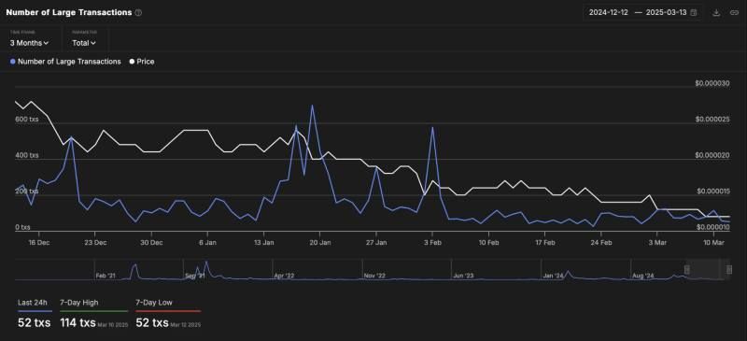
Task: Click the left handle of the range selector
Action: pyautogui.click(x=687, y=269)
